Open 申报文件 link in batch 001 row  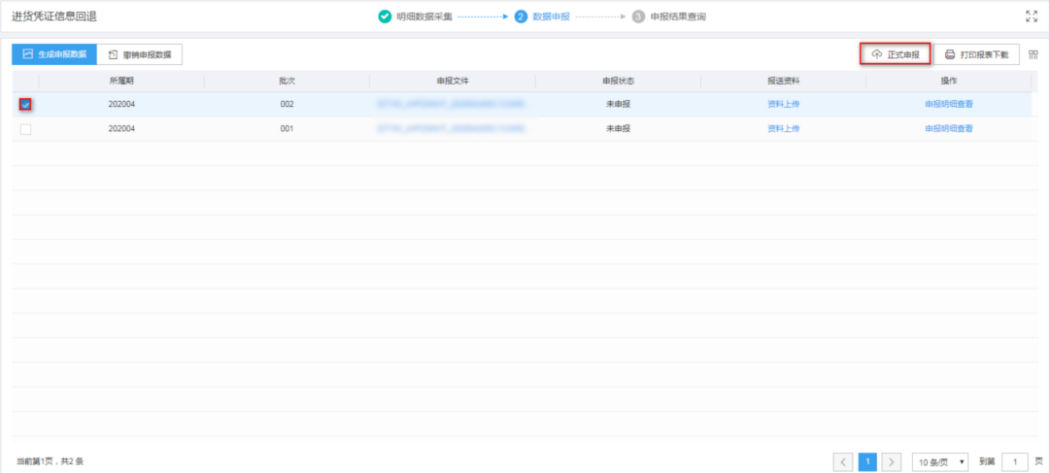click(451, 129)
